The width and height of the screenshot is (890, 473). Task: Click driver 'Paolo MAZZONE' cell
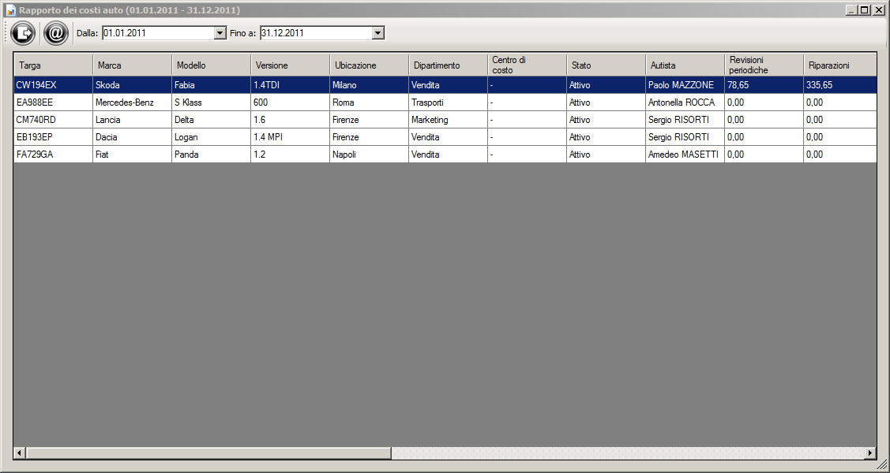pyautogui.click(x=685, y=85)
